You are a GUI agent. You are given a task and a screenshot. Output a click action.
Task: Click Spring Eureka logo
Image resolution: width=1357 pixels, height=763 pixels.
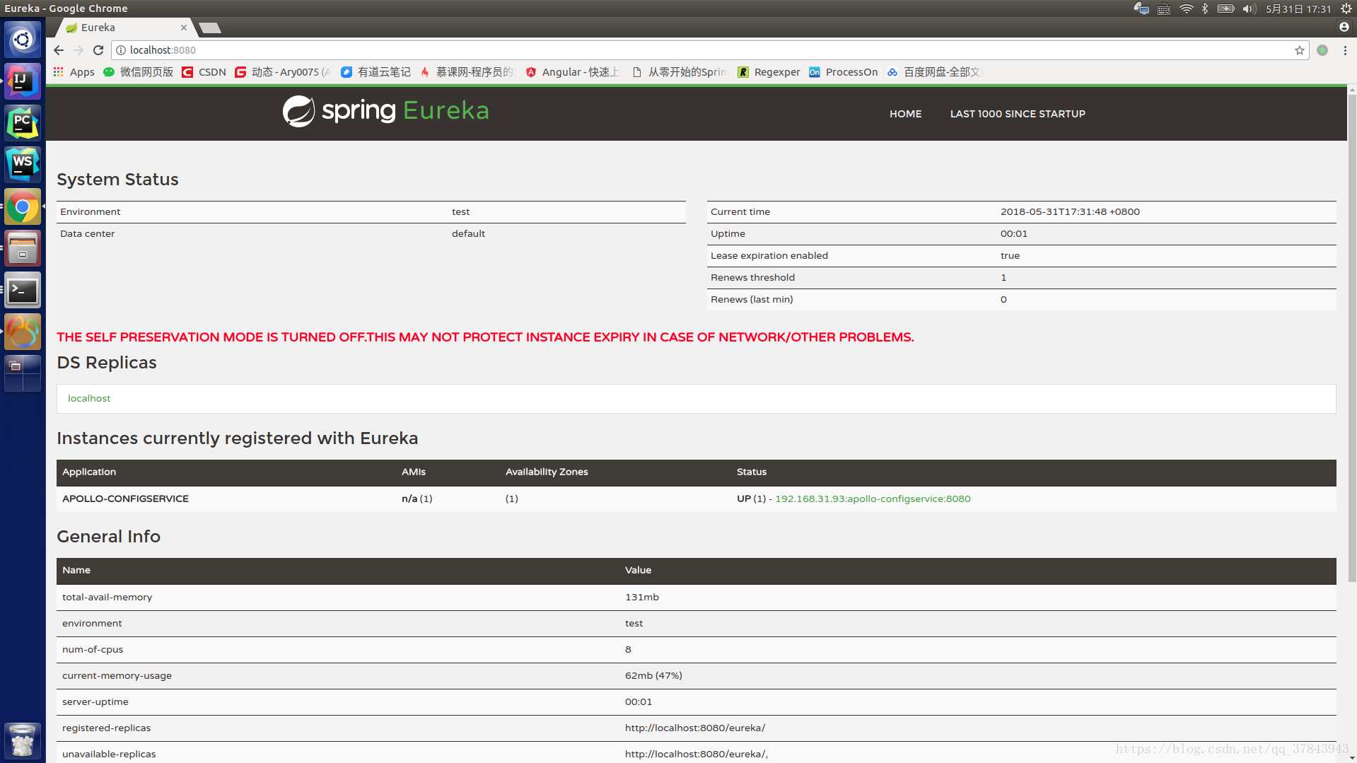point(386,111)
